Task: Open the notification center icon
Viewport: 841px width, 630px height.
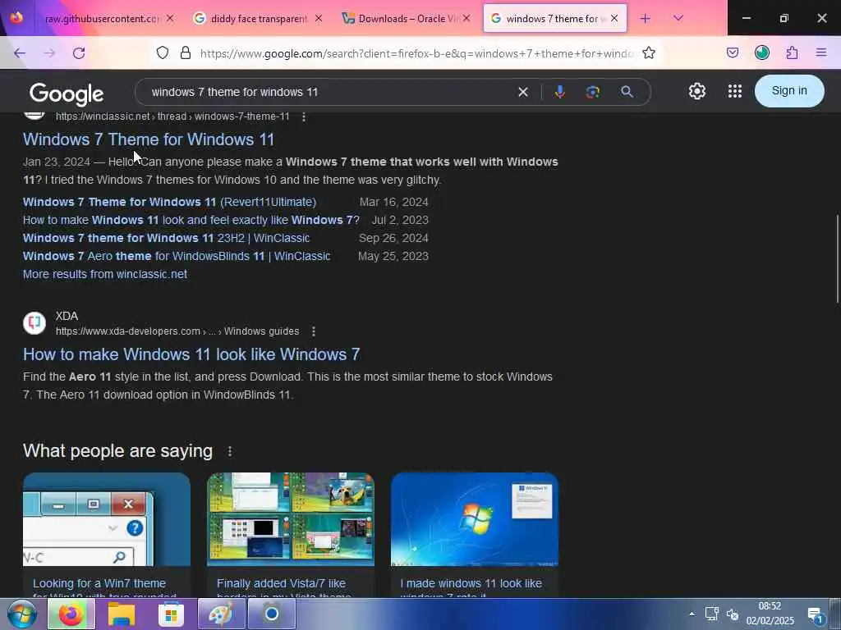Action: [x=816, y=615]
